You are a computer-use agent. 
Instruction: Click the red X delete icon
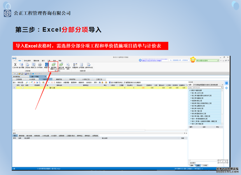[x=34, y=82]
